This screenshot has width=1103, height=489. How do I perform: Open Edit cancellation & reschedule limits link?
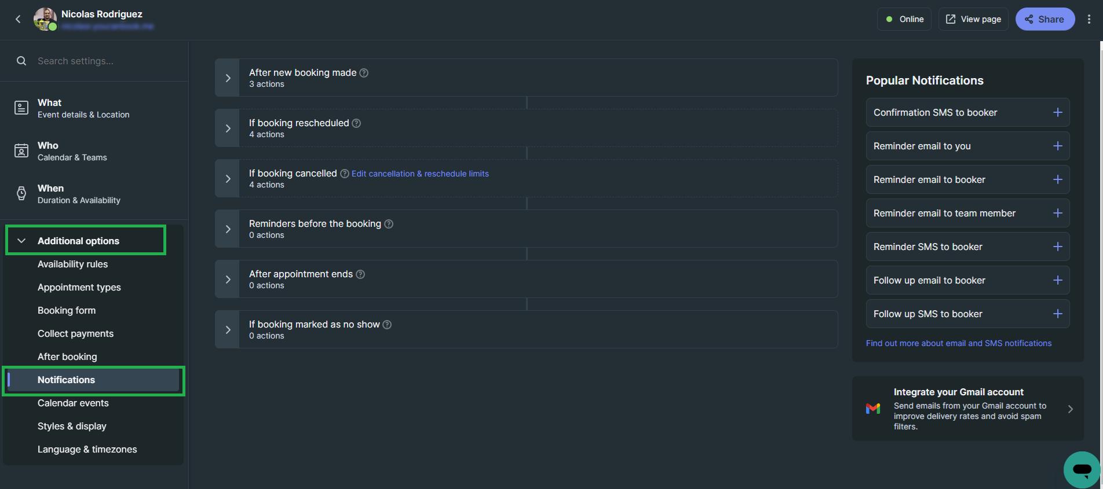pos(420,174)
